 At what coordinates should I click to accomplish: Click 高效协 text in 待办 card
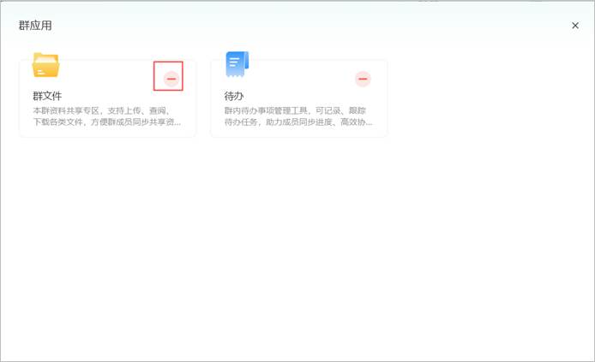coord(353,122)
